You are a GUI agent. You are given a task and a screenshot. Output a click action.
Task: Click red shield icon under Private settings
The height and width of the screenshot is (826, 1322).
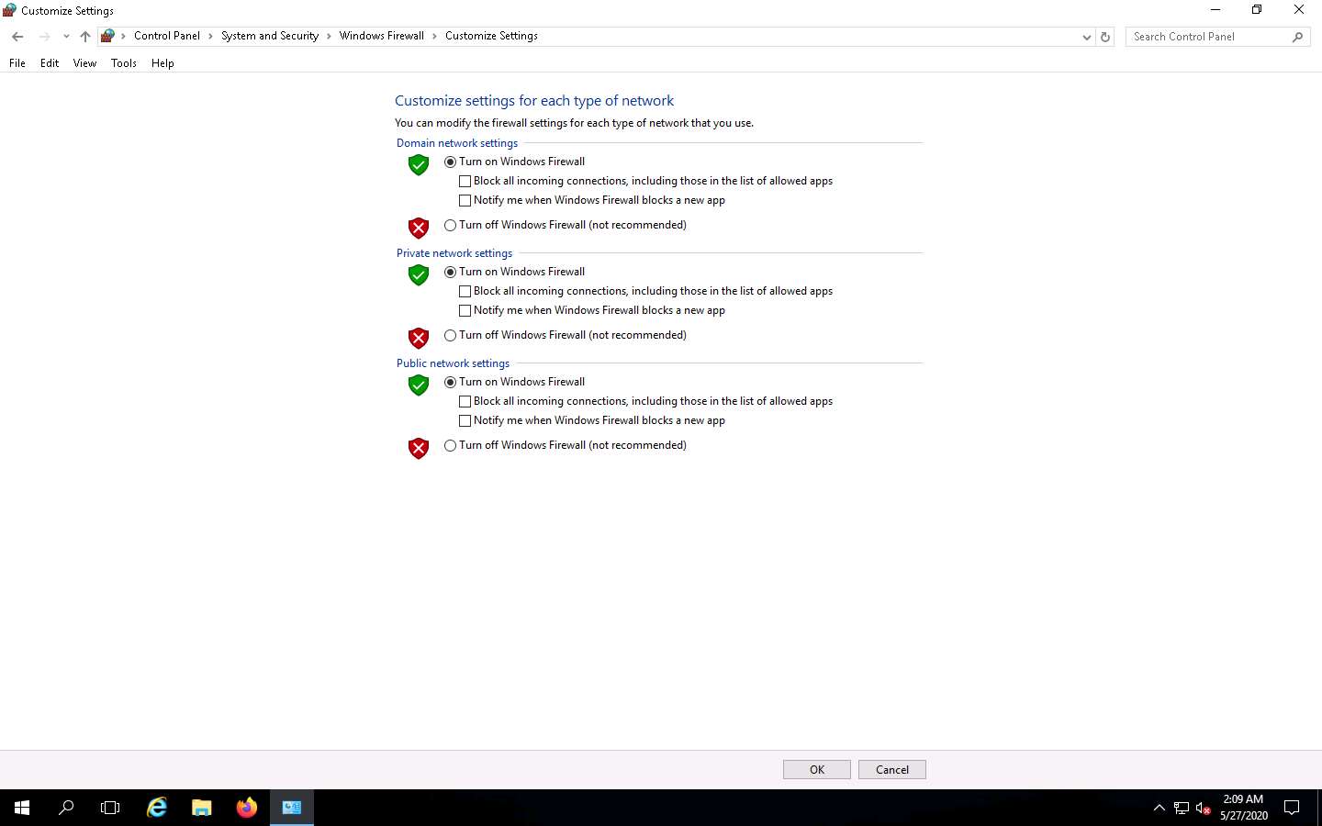(x=419, y=338)
